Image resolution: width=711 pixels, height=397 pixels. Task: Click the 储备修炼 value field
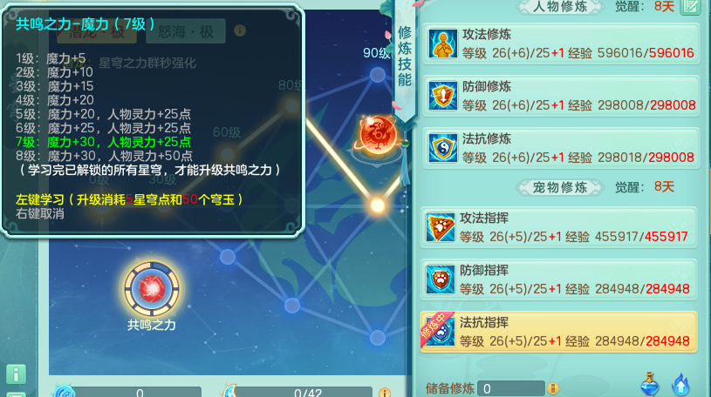pyautogui.click(x=511, y=388)
